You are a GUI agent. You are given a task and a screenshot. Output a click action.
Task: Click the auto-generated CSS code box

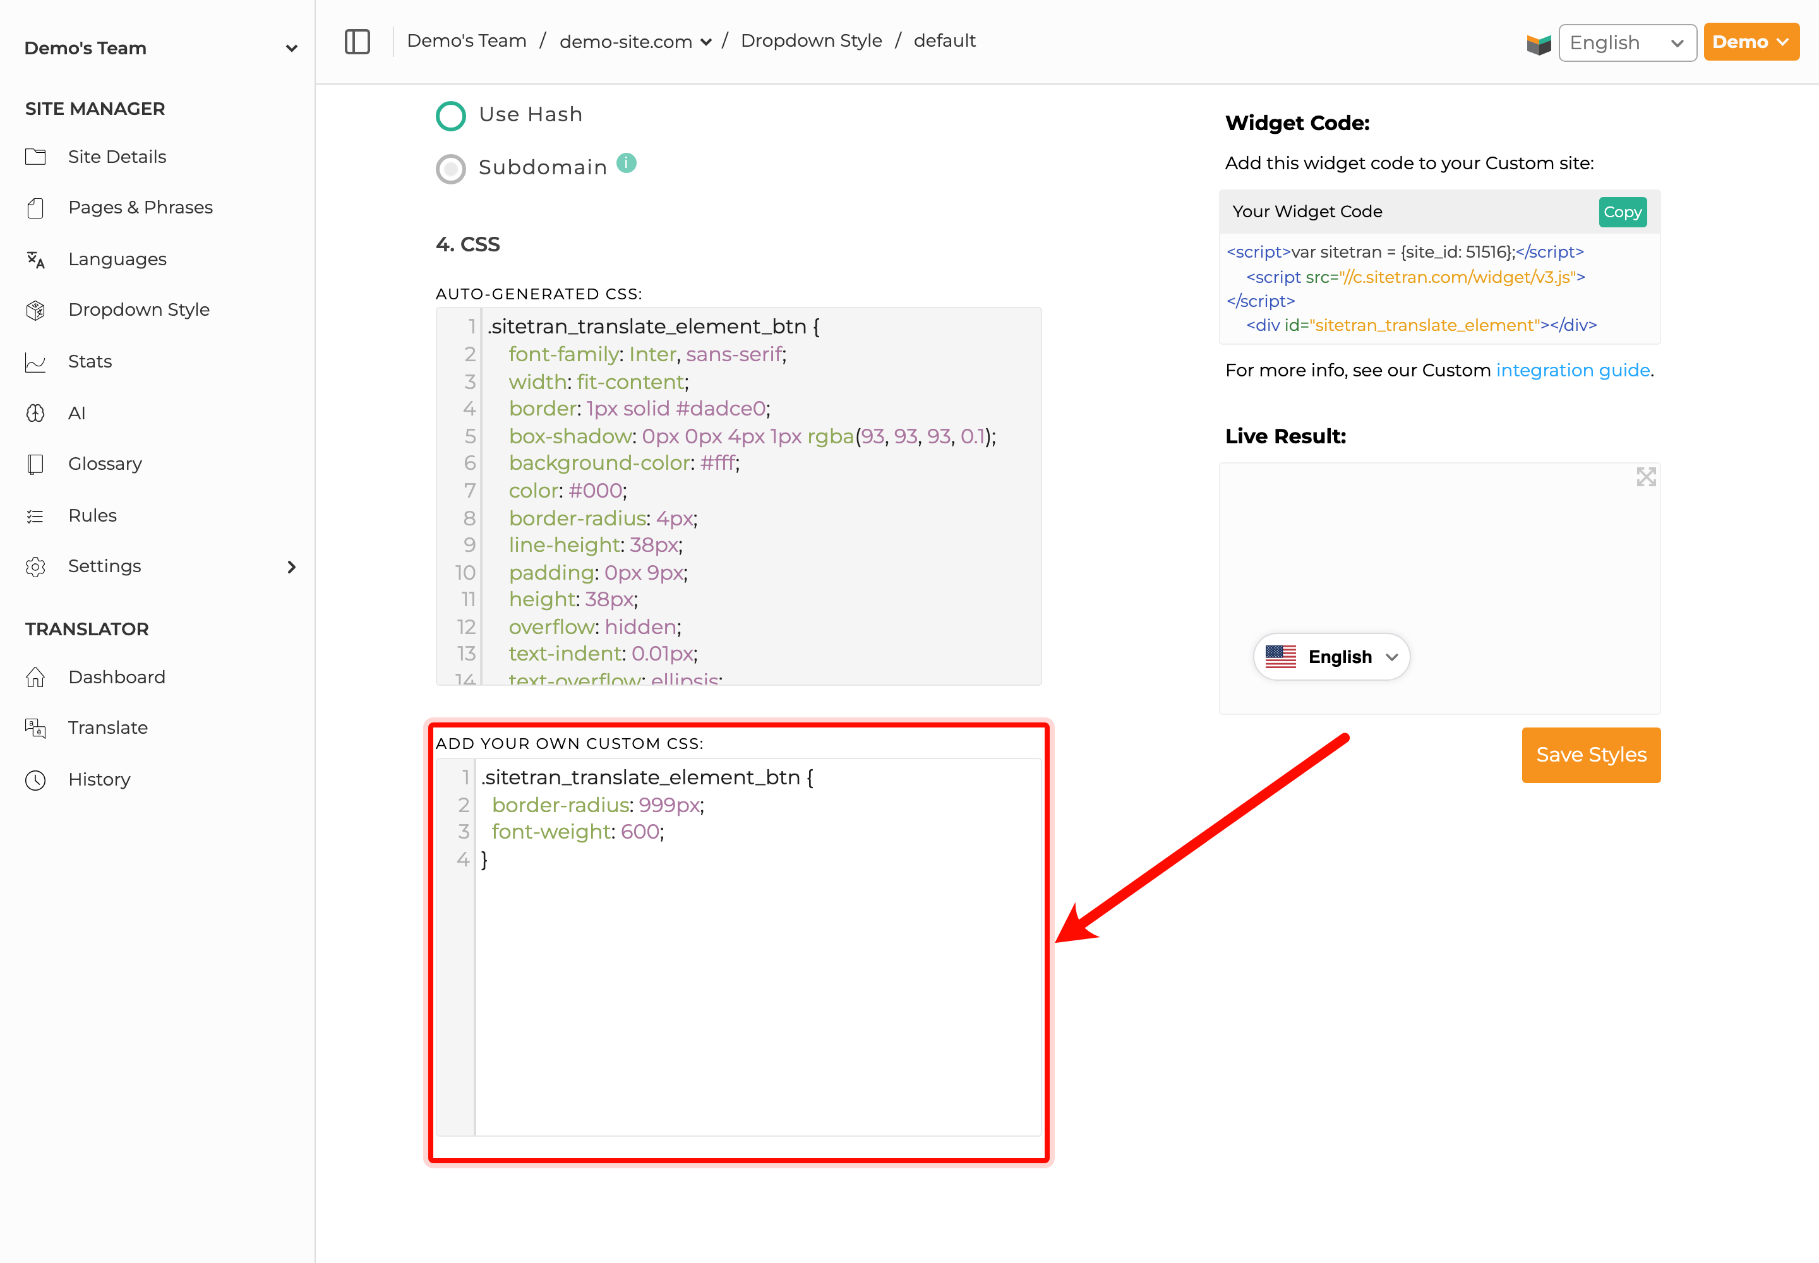(738, 496)
